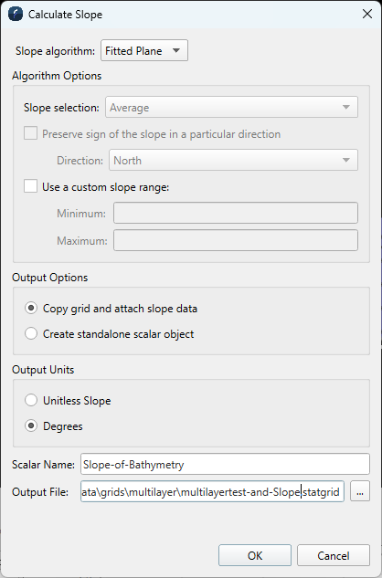Click the Minimum slope input field
Screen dimensions: 382x578
pyautogui.click(x=236, y=213)
